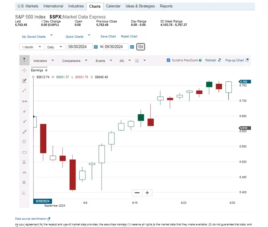The image size is (268, 227).
Task: Click My Saved Charts link
Action: pos(34,37)
